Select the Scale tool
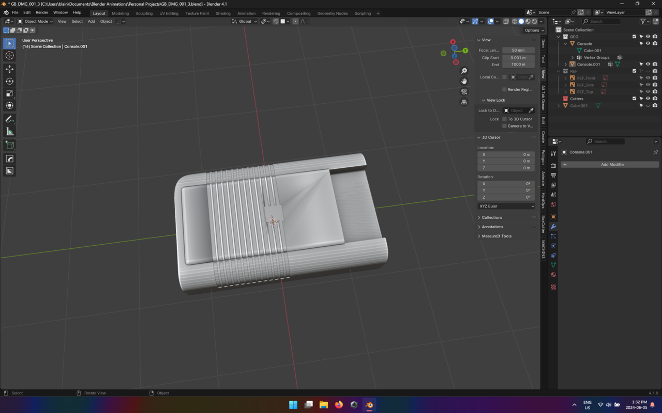662x413 pixels. (x=9, y=93)
